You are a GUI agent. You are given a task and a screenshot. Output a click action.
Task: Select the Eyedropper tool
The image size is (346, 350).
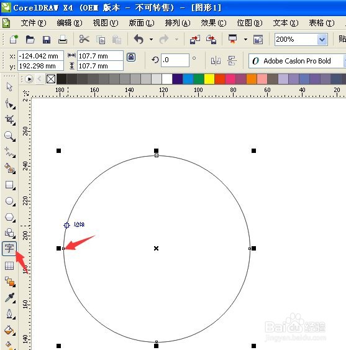click(10, 298)
